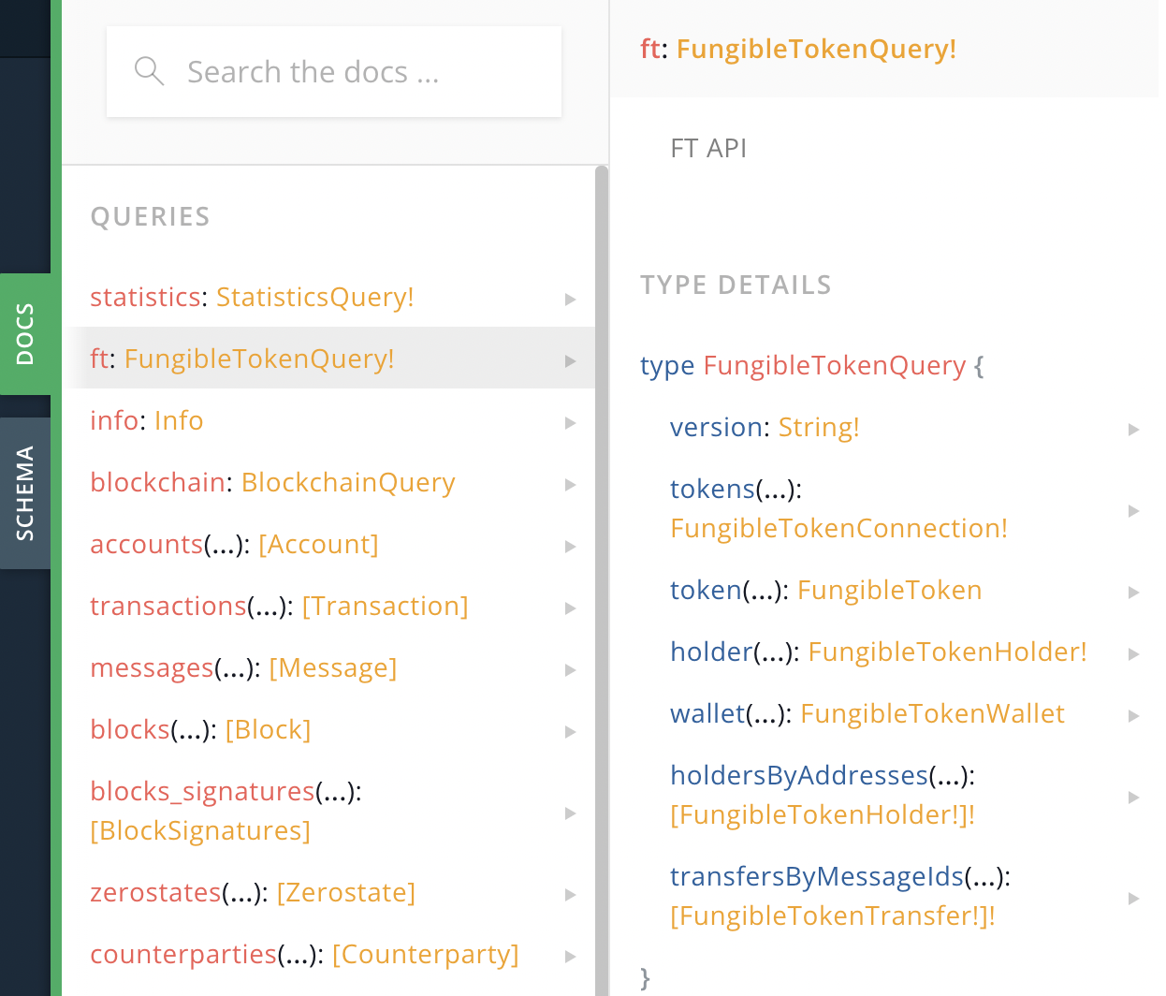Open FungibleTokenConnection type link

coord(838,529)
